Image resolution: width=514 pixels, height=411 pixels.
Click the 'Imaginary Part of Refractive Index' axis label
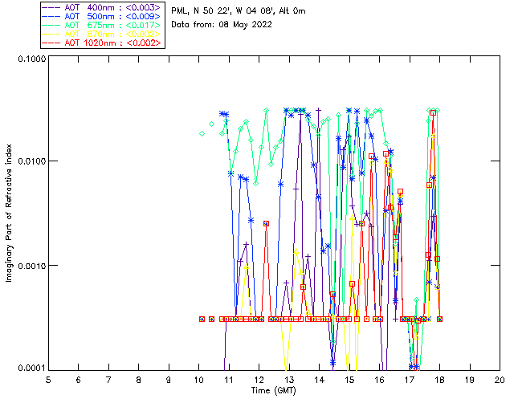coord(11,214)
